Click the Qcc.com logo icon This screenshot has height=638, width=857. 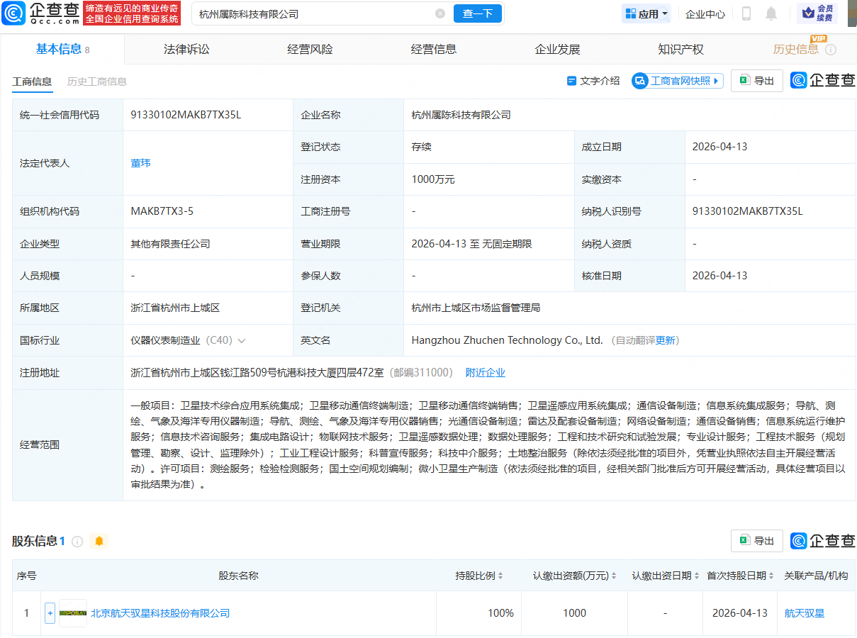[13, 13]
